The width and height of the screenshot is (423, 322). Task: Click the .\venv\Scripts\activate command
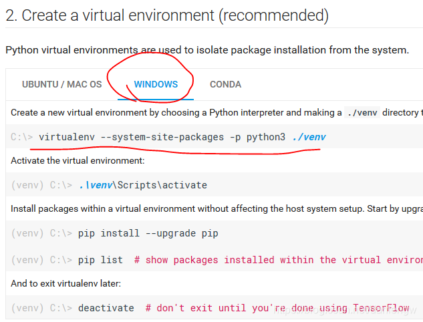coord(143,185)
